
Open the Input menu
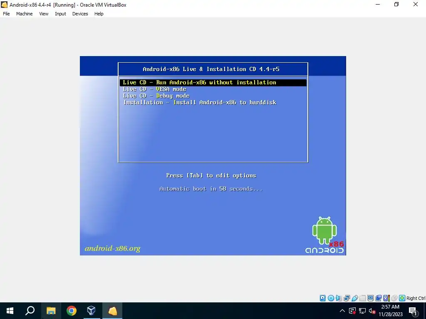[60, 14]
